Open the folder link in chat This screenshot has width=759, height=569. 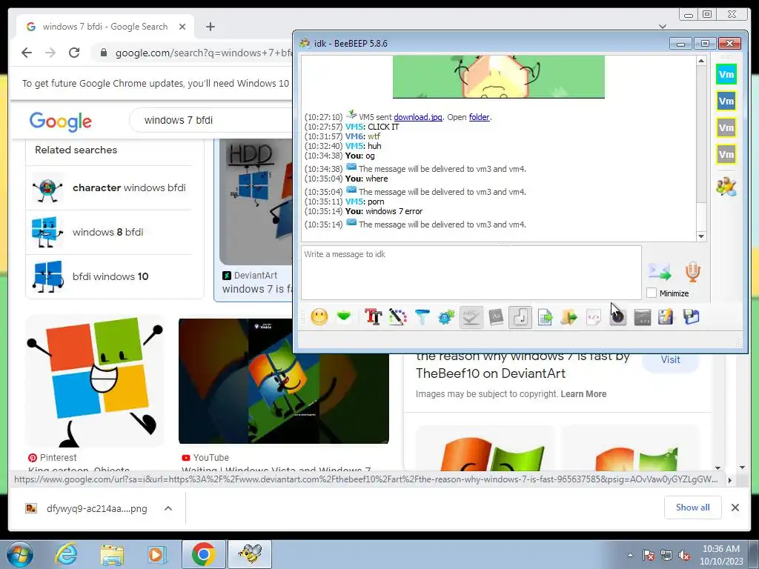pos(480,117)
